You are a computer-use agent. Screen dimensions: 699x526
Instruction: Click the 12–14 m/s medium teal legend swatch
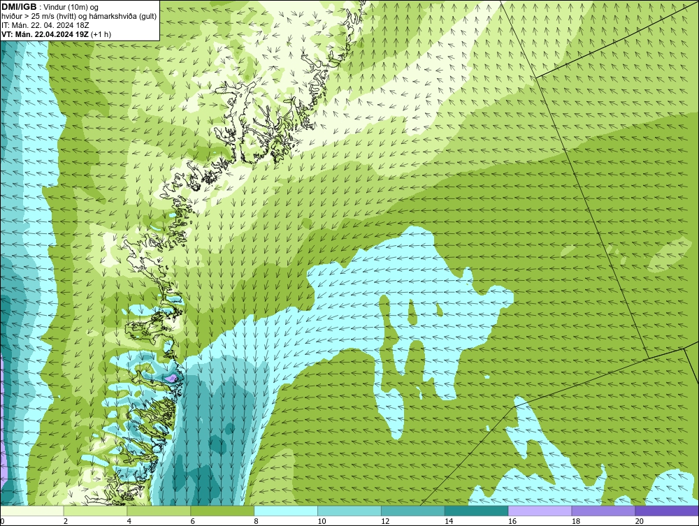pyautogui.click(x=413, y=511)
